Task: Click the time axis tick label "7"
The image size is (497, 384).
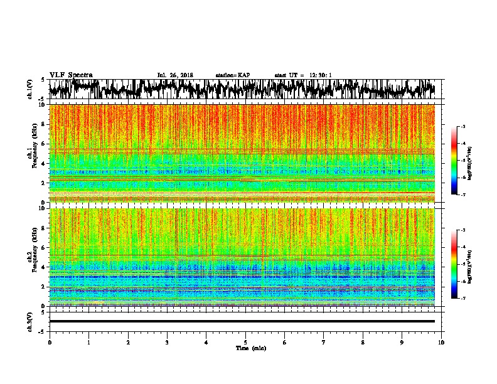Action: (324, 343)
